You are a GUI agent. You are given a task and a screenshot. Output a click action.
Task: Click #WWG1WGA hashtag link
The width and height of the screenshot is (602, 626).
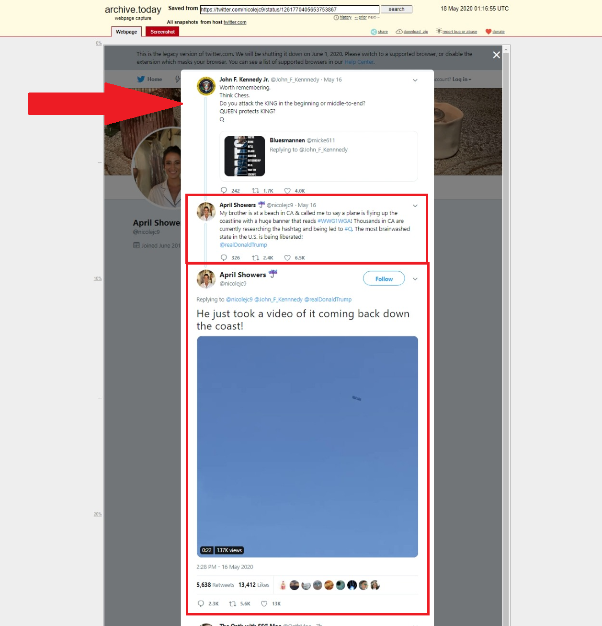(x=334, y=221)
